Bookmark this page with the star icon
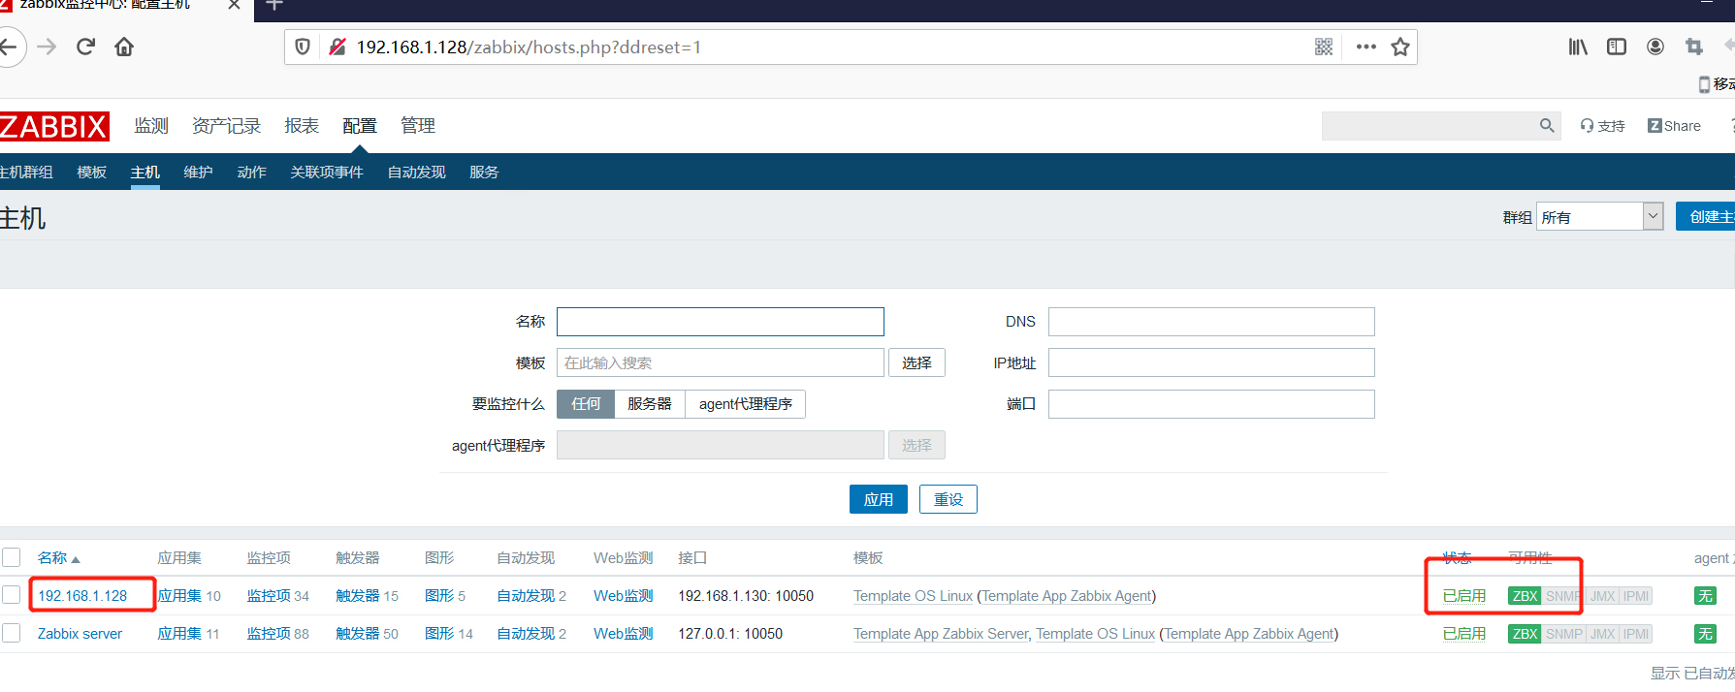 (x=1400, y=47)
